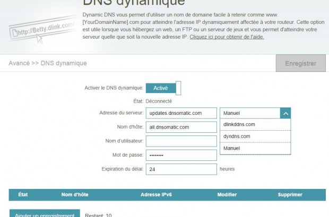The height and width of the screenshot is (217, 329).
Task: Click the Supprimer column header
Action: (x=290, y=195)
